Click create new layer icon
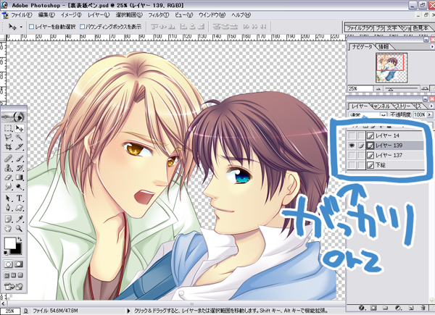Image resolution: width=435 pixels, height=315 pixels. point(411,308)
